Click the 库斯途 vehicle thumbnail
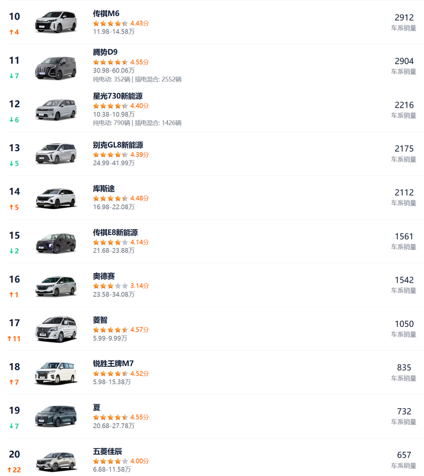This screenshot has width=424, height=476. 56,198
